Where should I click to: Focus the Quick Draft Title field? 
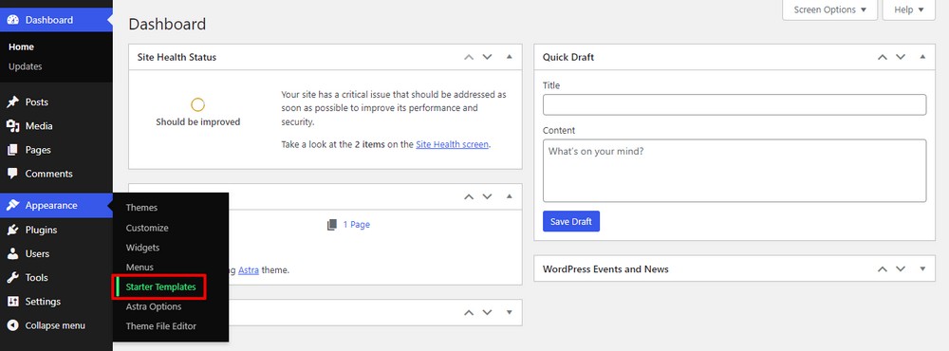735,104
